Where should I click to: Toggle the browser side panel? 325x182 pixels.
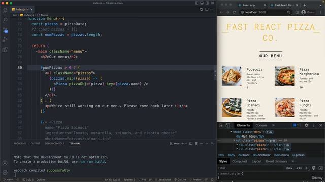(x=297, y=12)
